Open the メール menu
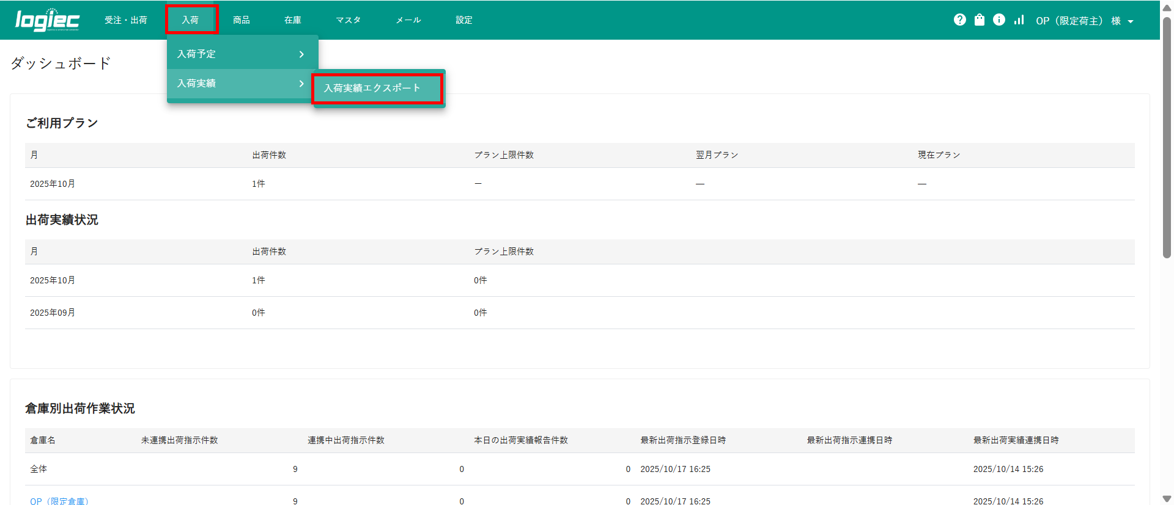Image resolution: width=1174 pixels, height=505 pixels. (408, 20)
